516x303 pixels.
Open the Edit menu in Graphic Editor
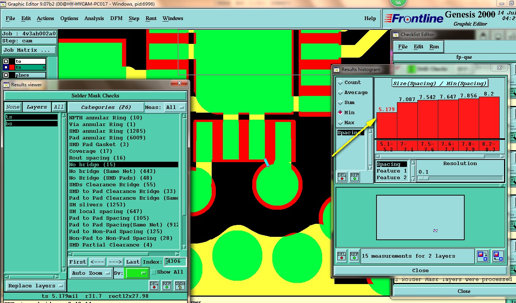coord(26,18)
